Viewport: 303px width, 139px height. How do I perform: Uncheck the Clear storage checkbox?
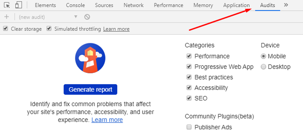click(6, 29)
